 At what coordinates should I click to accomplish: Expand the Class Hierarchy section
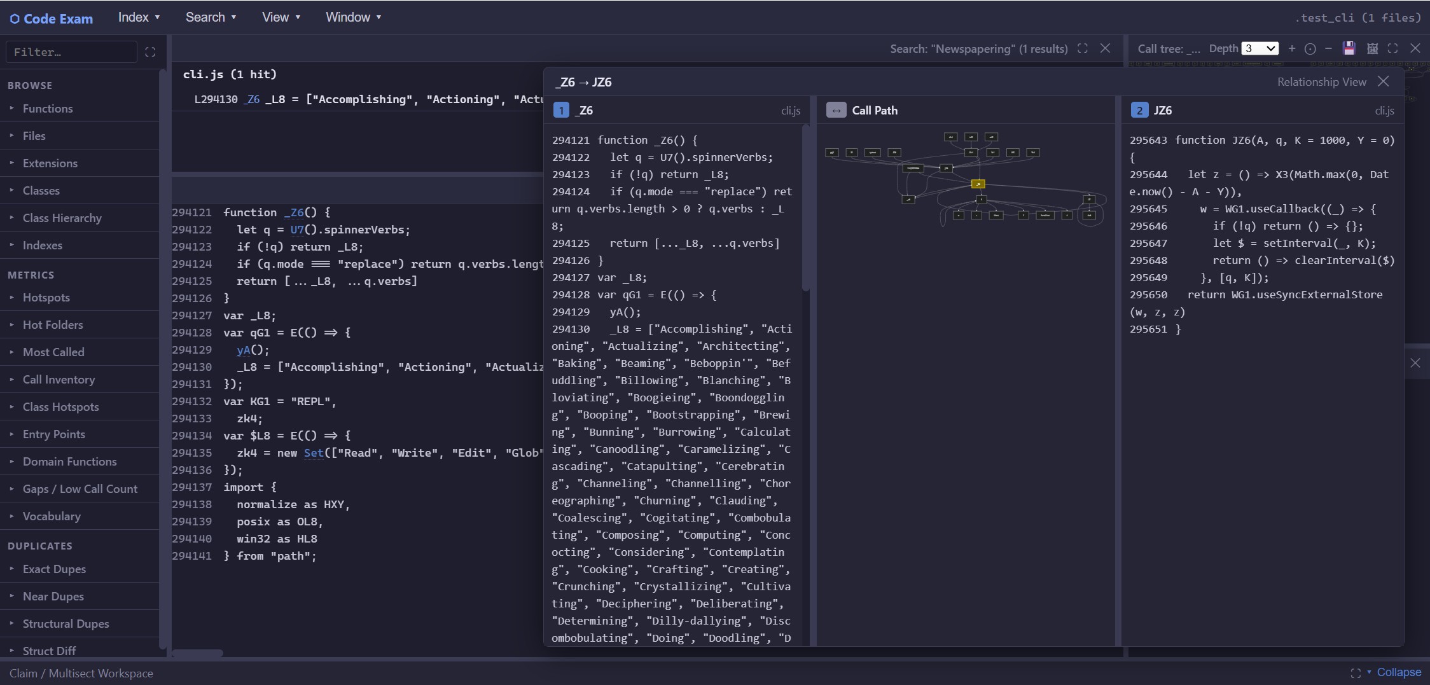coord(62,218)
